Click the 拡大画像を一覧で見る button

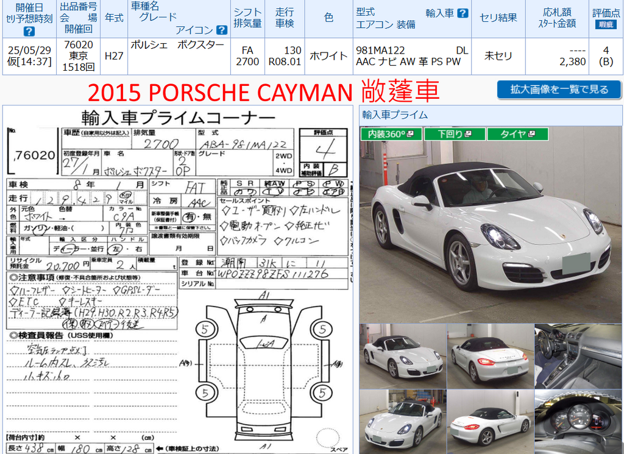tap(559, 90)
